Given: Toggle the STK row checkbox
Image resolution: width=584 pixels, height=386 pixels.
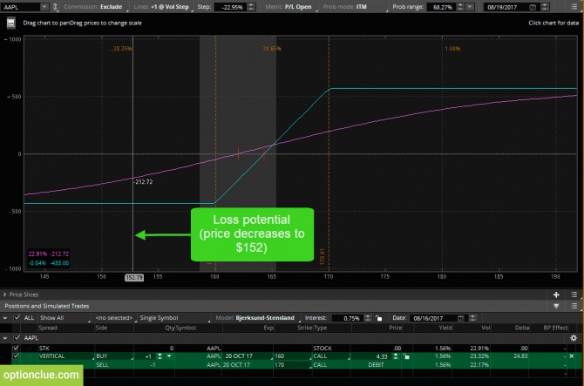Looking at the screenshot, I should tap(16, 348).
